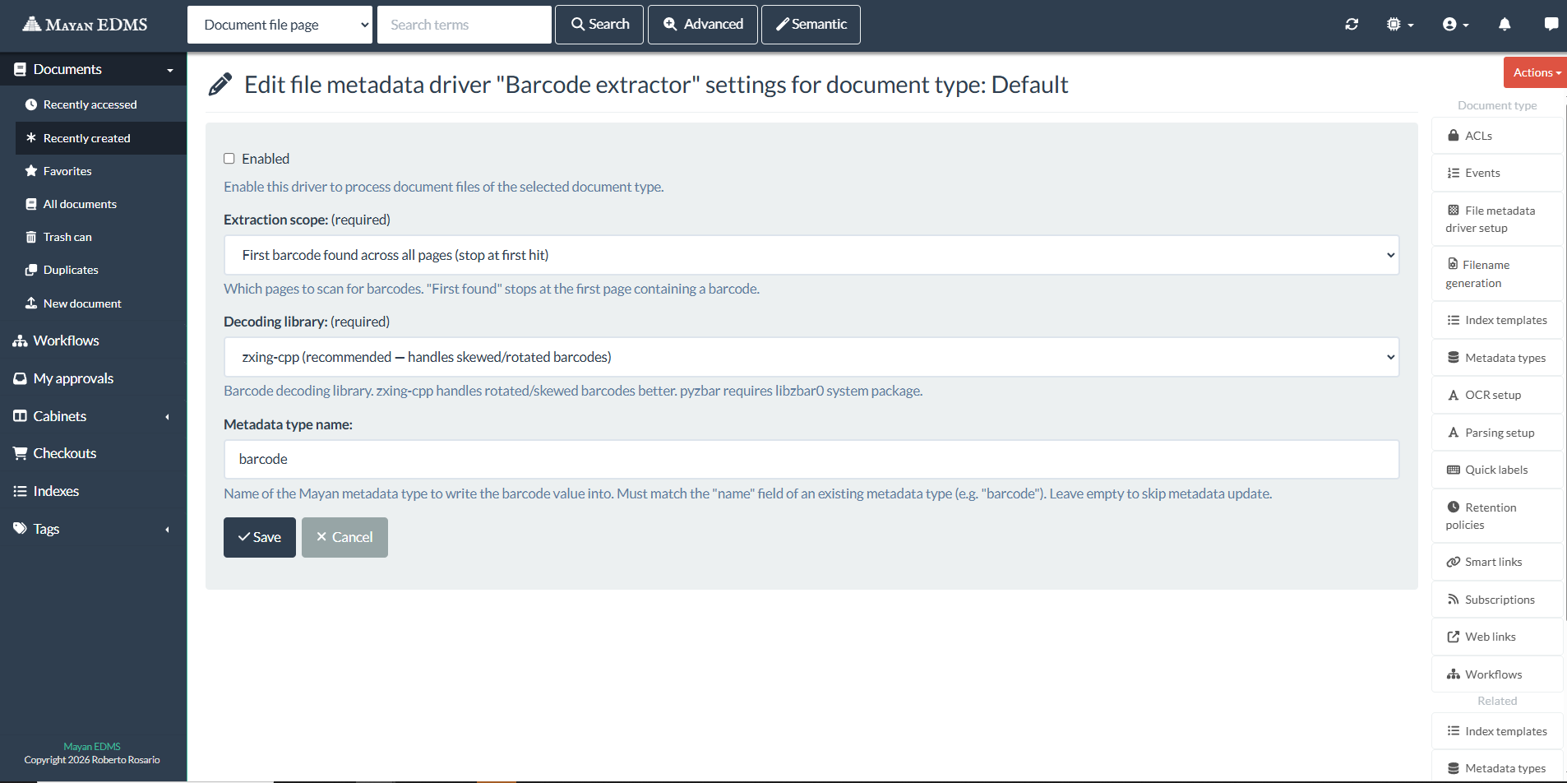Open Workflows in the right panel
Image resolution: width=1567 pixels, height=783 pixels.
1497,674
